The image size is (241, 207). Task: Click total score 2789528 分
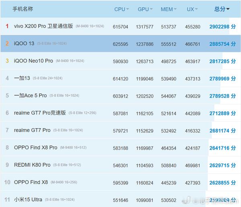(x=223, y=96)
